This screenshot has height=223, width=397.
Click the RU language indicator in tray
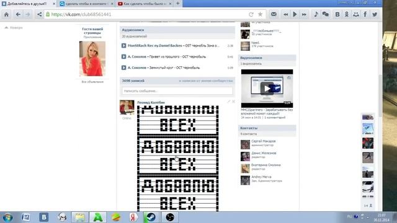(349, 216)
